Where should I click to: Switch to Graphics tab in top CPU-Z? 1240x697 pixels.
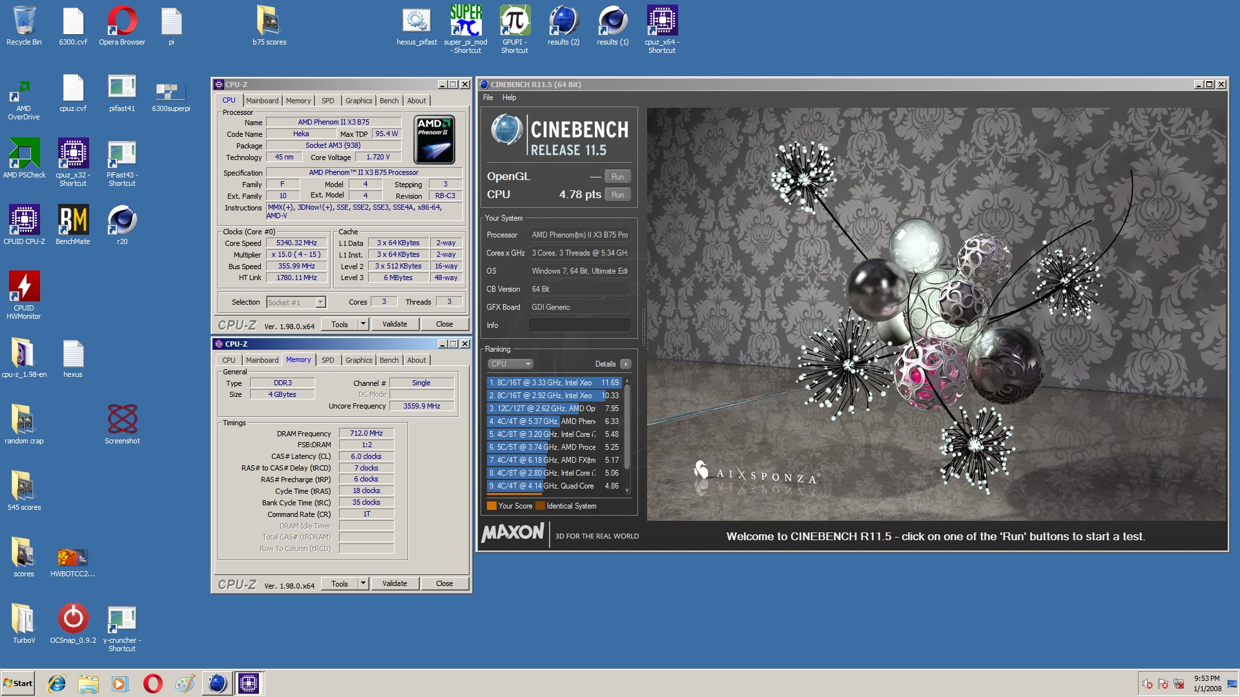click(358, 101)
